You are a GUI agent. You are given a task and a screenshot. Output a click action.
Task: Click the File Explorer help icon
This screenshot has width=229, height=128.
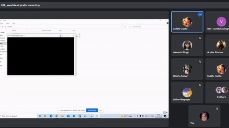tap(167, 23)
